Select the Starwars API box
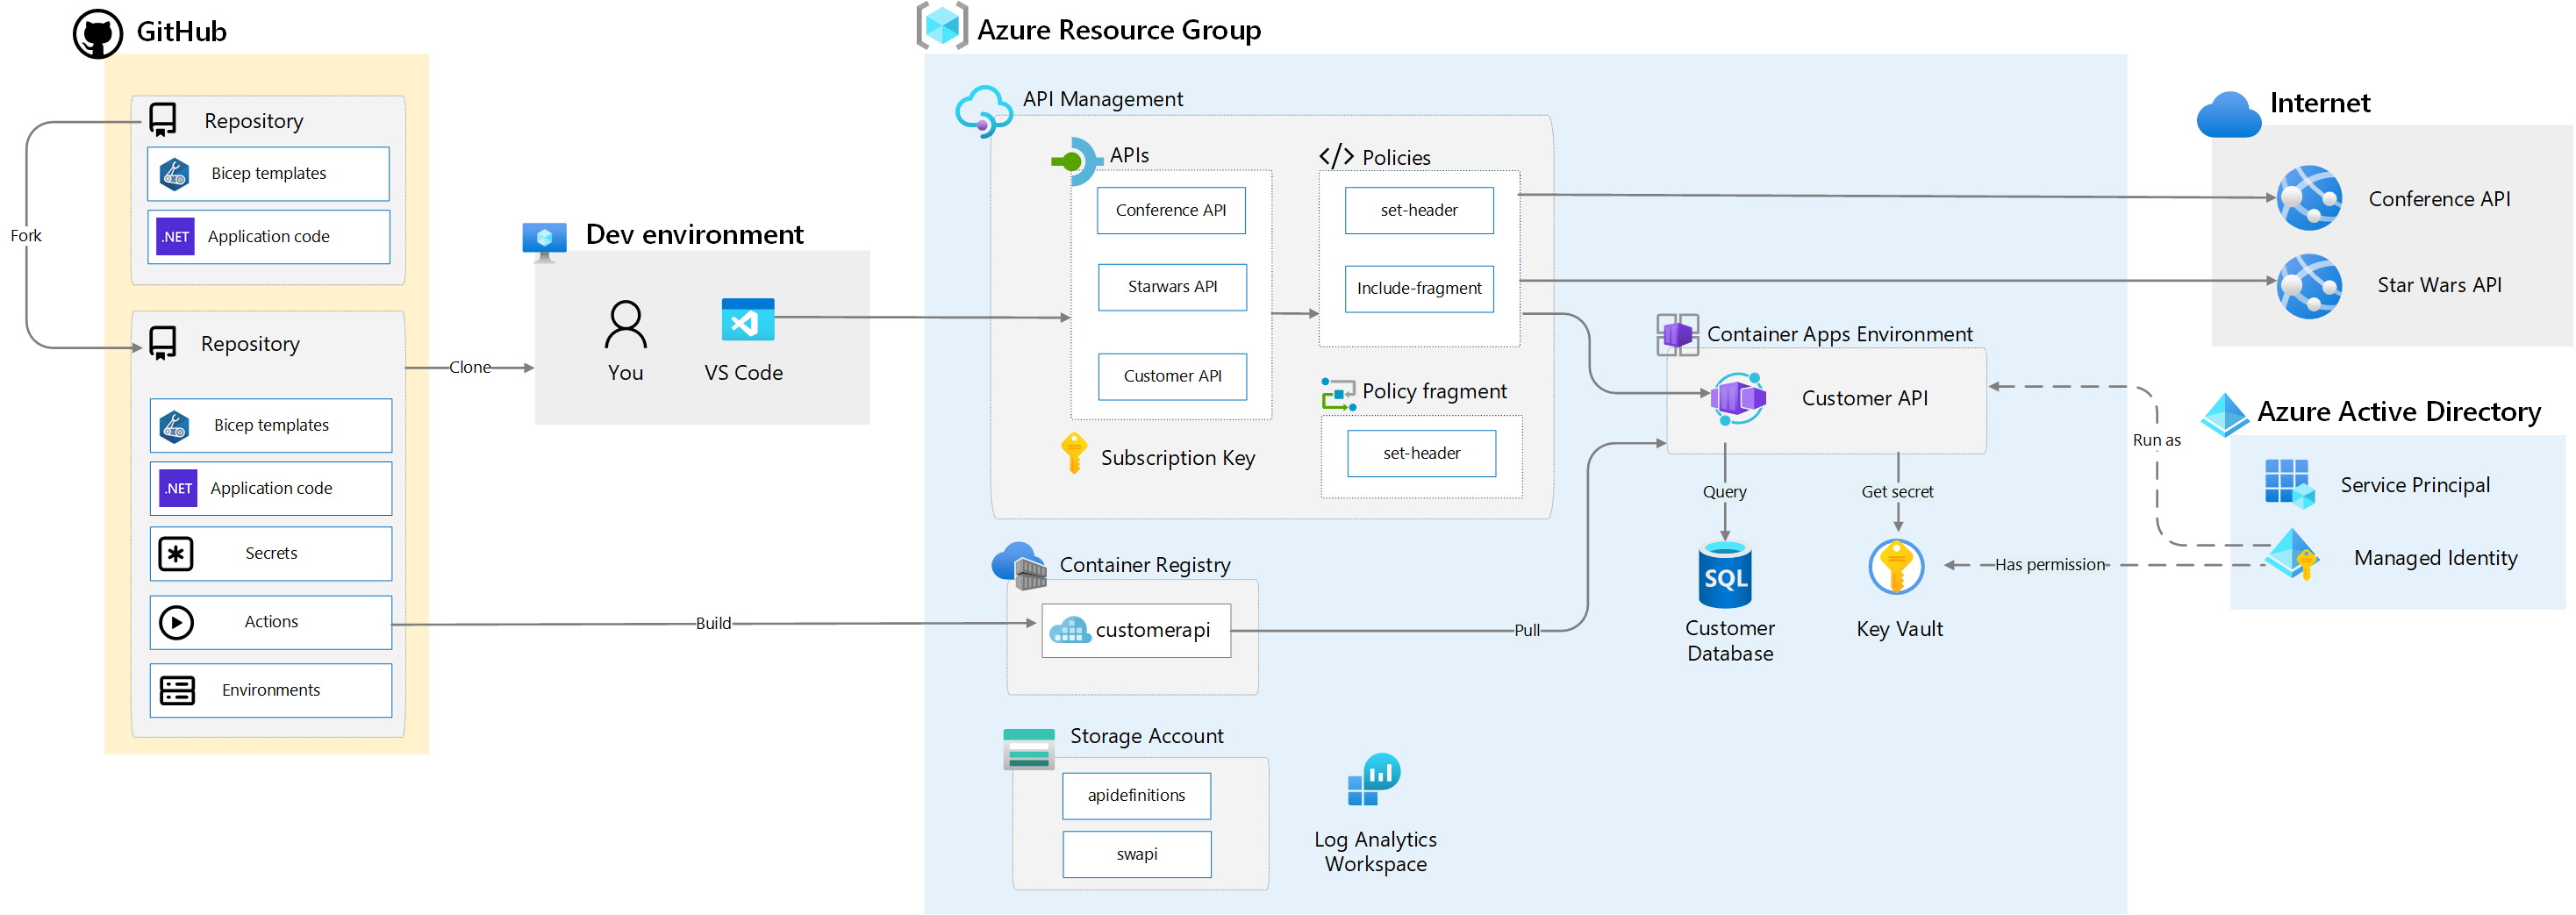Screen dimensions: 2576x915 [x=1172, y=287]
